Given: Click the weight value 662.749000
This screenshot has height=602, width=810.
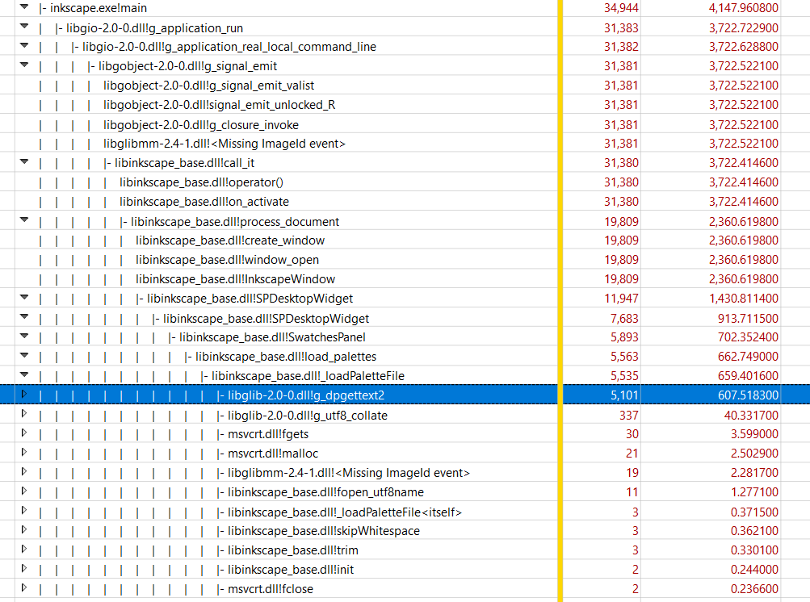Looking at the screenshot, I should point(748,357).
